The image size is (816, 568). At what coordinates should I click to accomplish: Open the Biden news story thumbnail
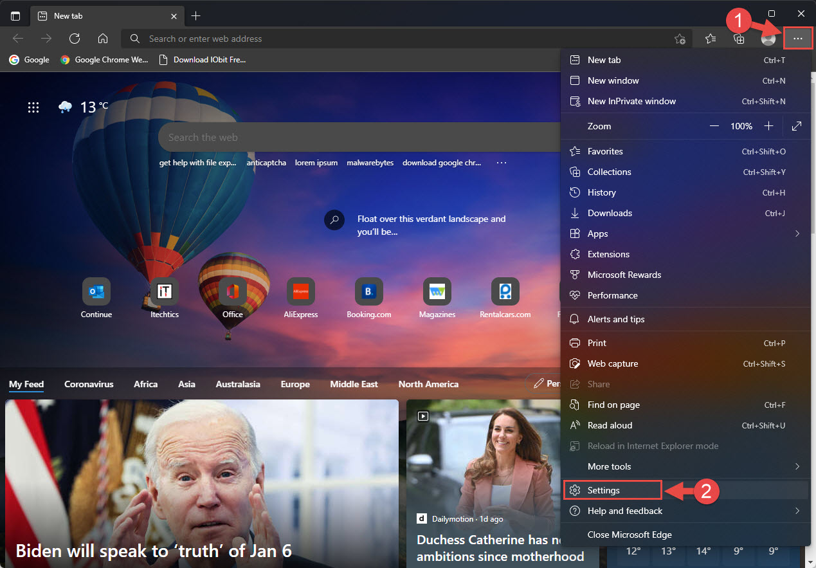(202, 483)
